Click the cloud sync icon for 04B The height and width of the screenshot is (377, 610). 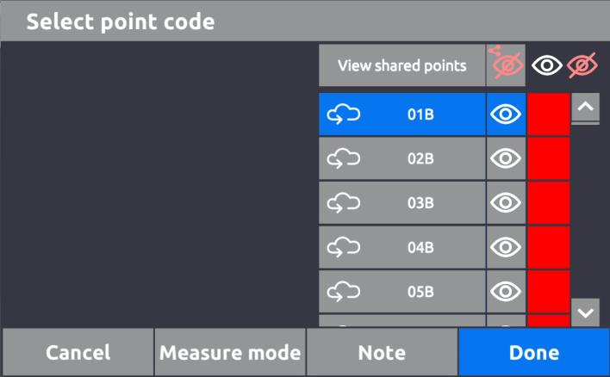[x=344, y=248]
